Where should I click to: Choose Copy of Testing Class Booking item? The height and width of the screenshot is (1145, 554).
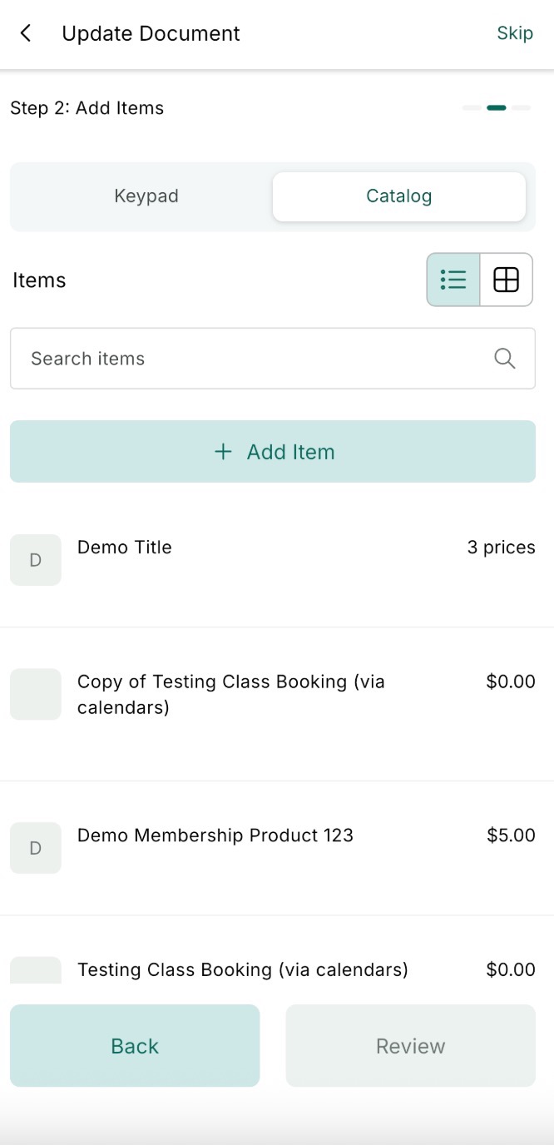[x=231, y=694]
